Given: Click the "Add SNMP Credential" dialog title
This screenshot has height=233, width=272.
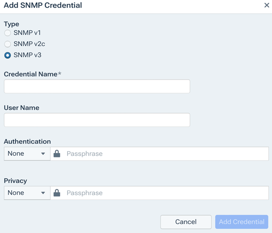Looking at the screenshot, I should pos(43,6).
